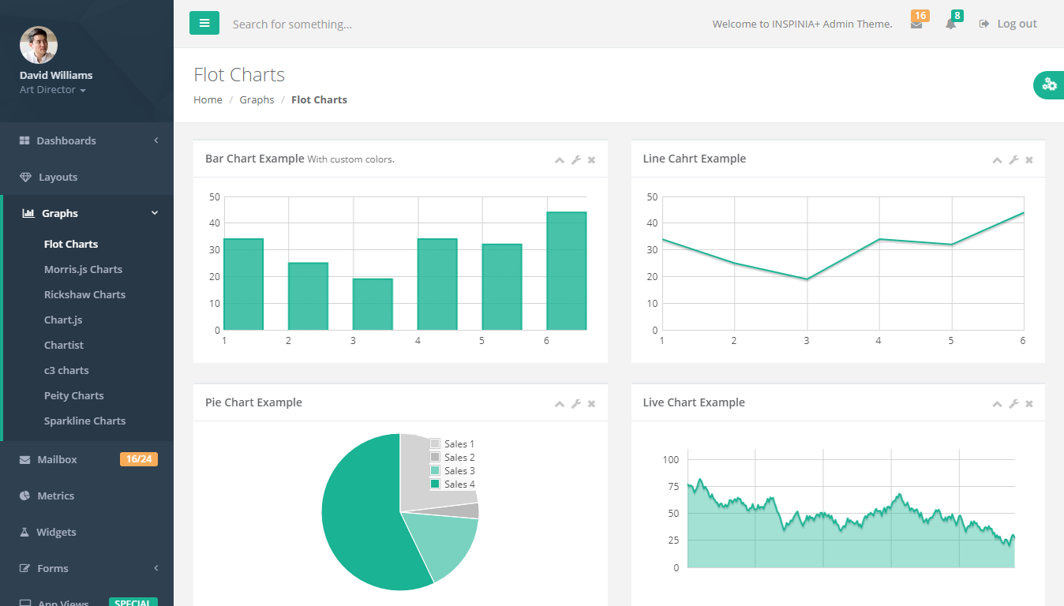Click the Log out link
Viewport: 1064px width, 606px height.
tap(1008, 24)
